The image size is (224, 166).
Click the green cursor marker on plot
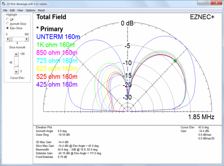click(175, 61)
